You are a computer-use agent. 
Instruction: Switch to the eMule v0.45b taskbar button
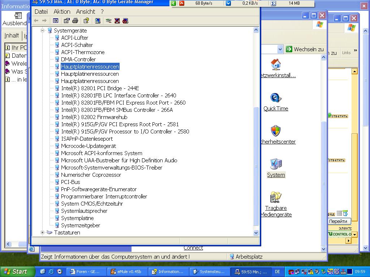point(128,272)
